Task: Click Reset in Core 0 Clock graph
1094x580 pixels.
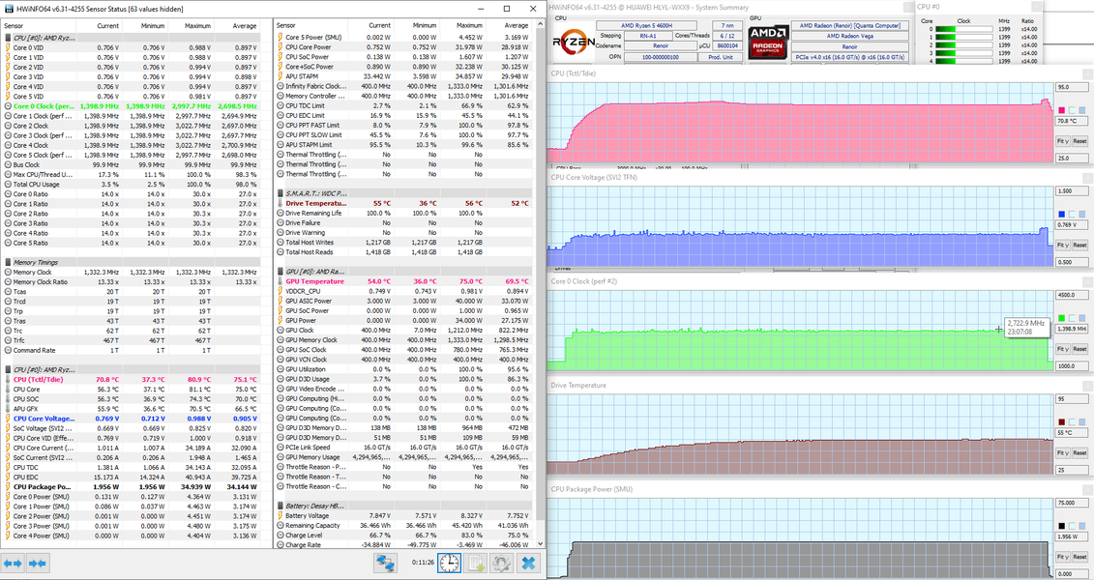Action: (1079, 349)
